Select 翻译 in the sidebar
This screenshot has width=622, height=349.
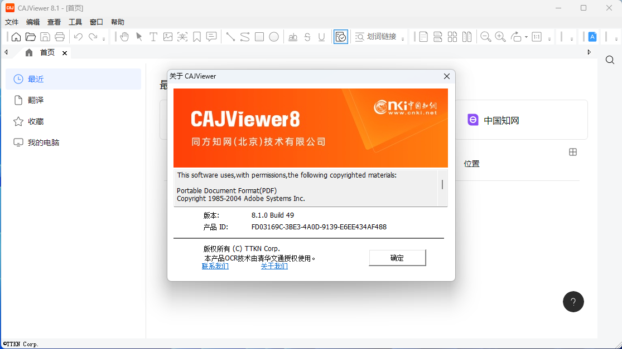pyautogui.click(x=74, y=100)
